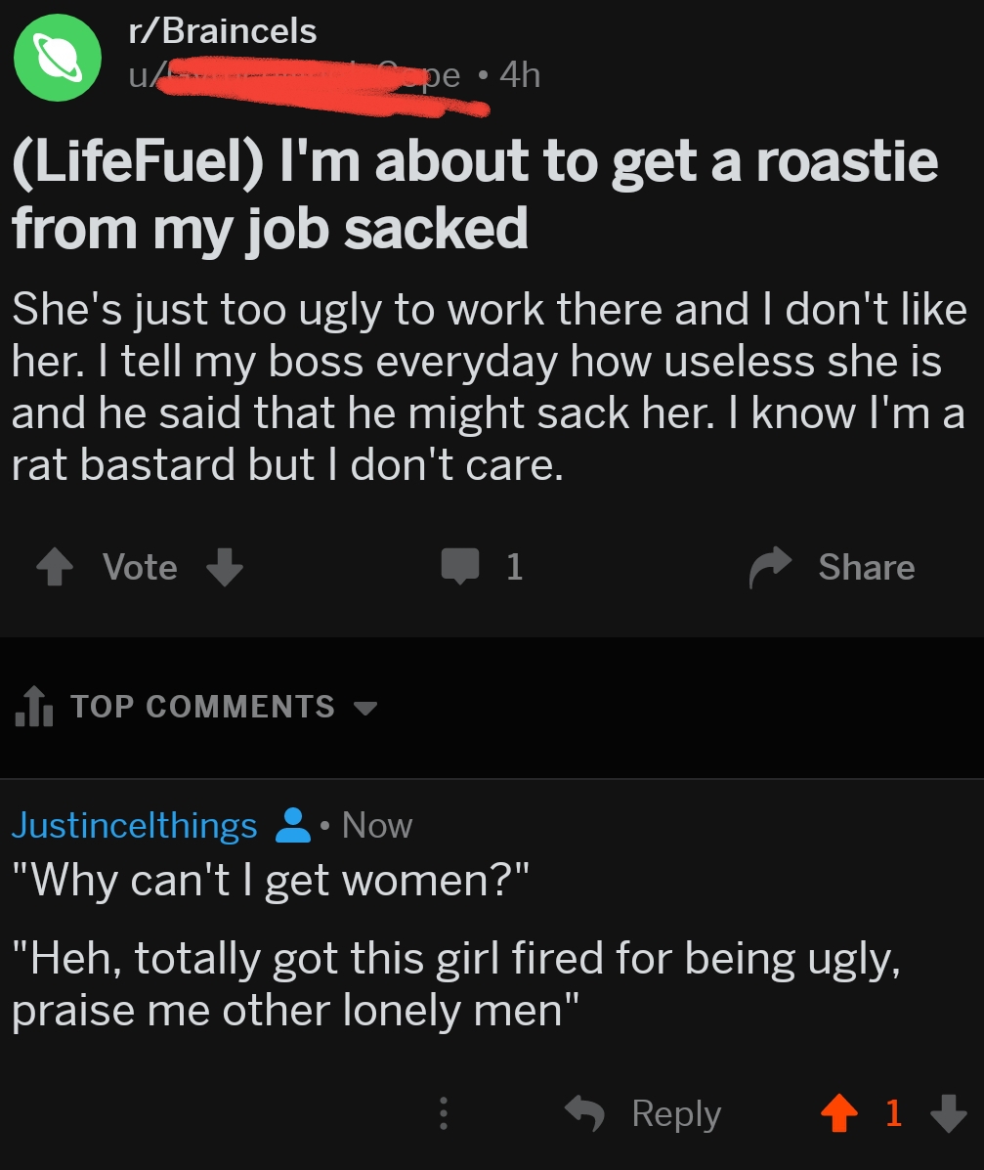Open comments via the speech bubble icon
The height and width of the screenshot is (1170, 984).
(460, 567)
